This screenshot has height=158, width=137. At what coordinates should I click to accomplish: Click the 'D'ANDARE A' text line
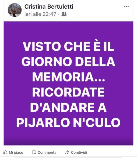pos(68,107)
